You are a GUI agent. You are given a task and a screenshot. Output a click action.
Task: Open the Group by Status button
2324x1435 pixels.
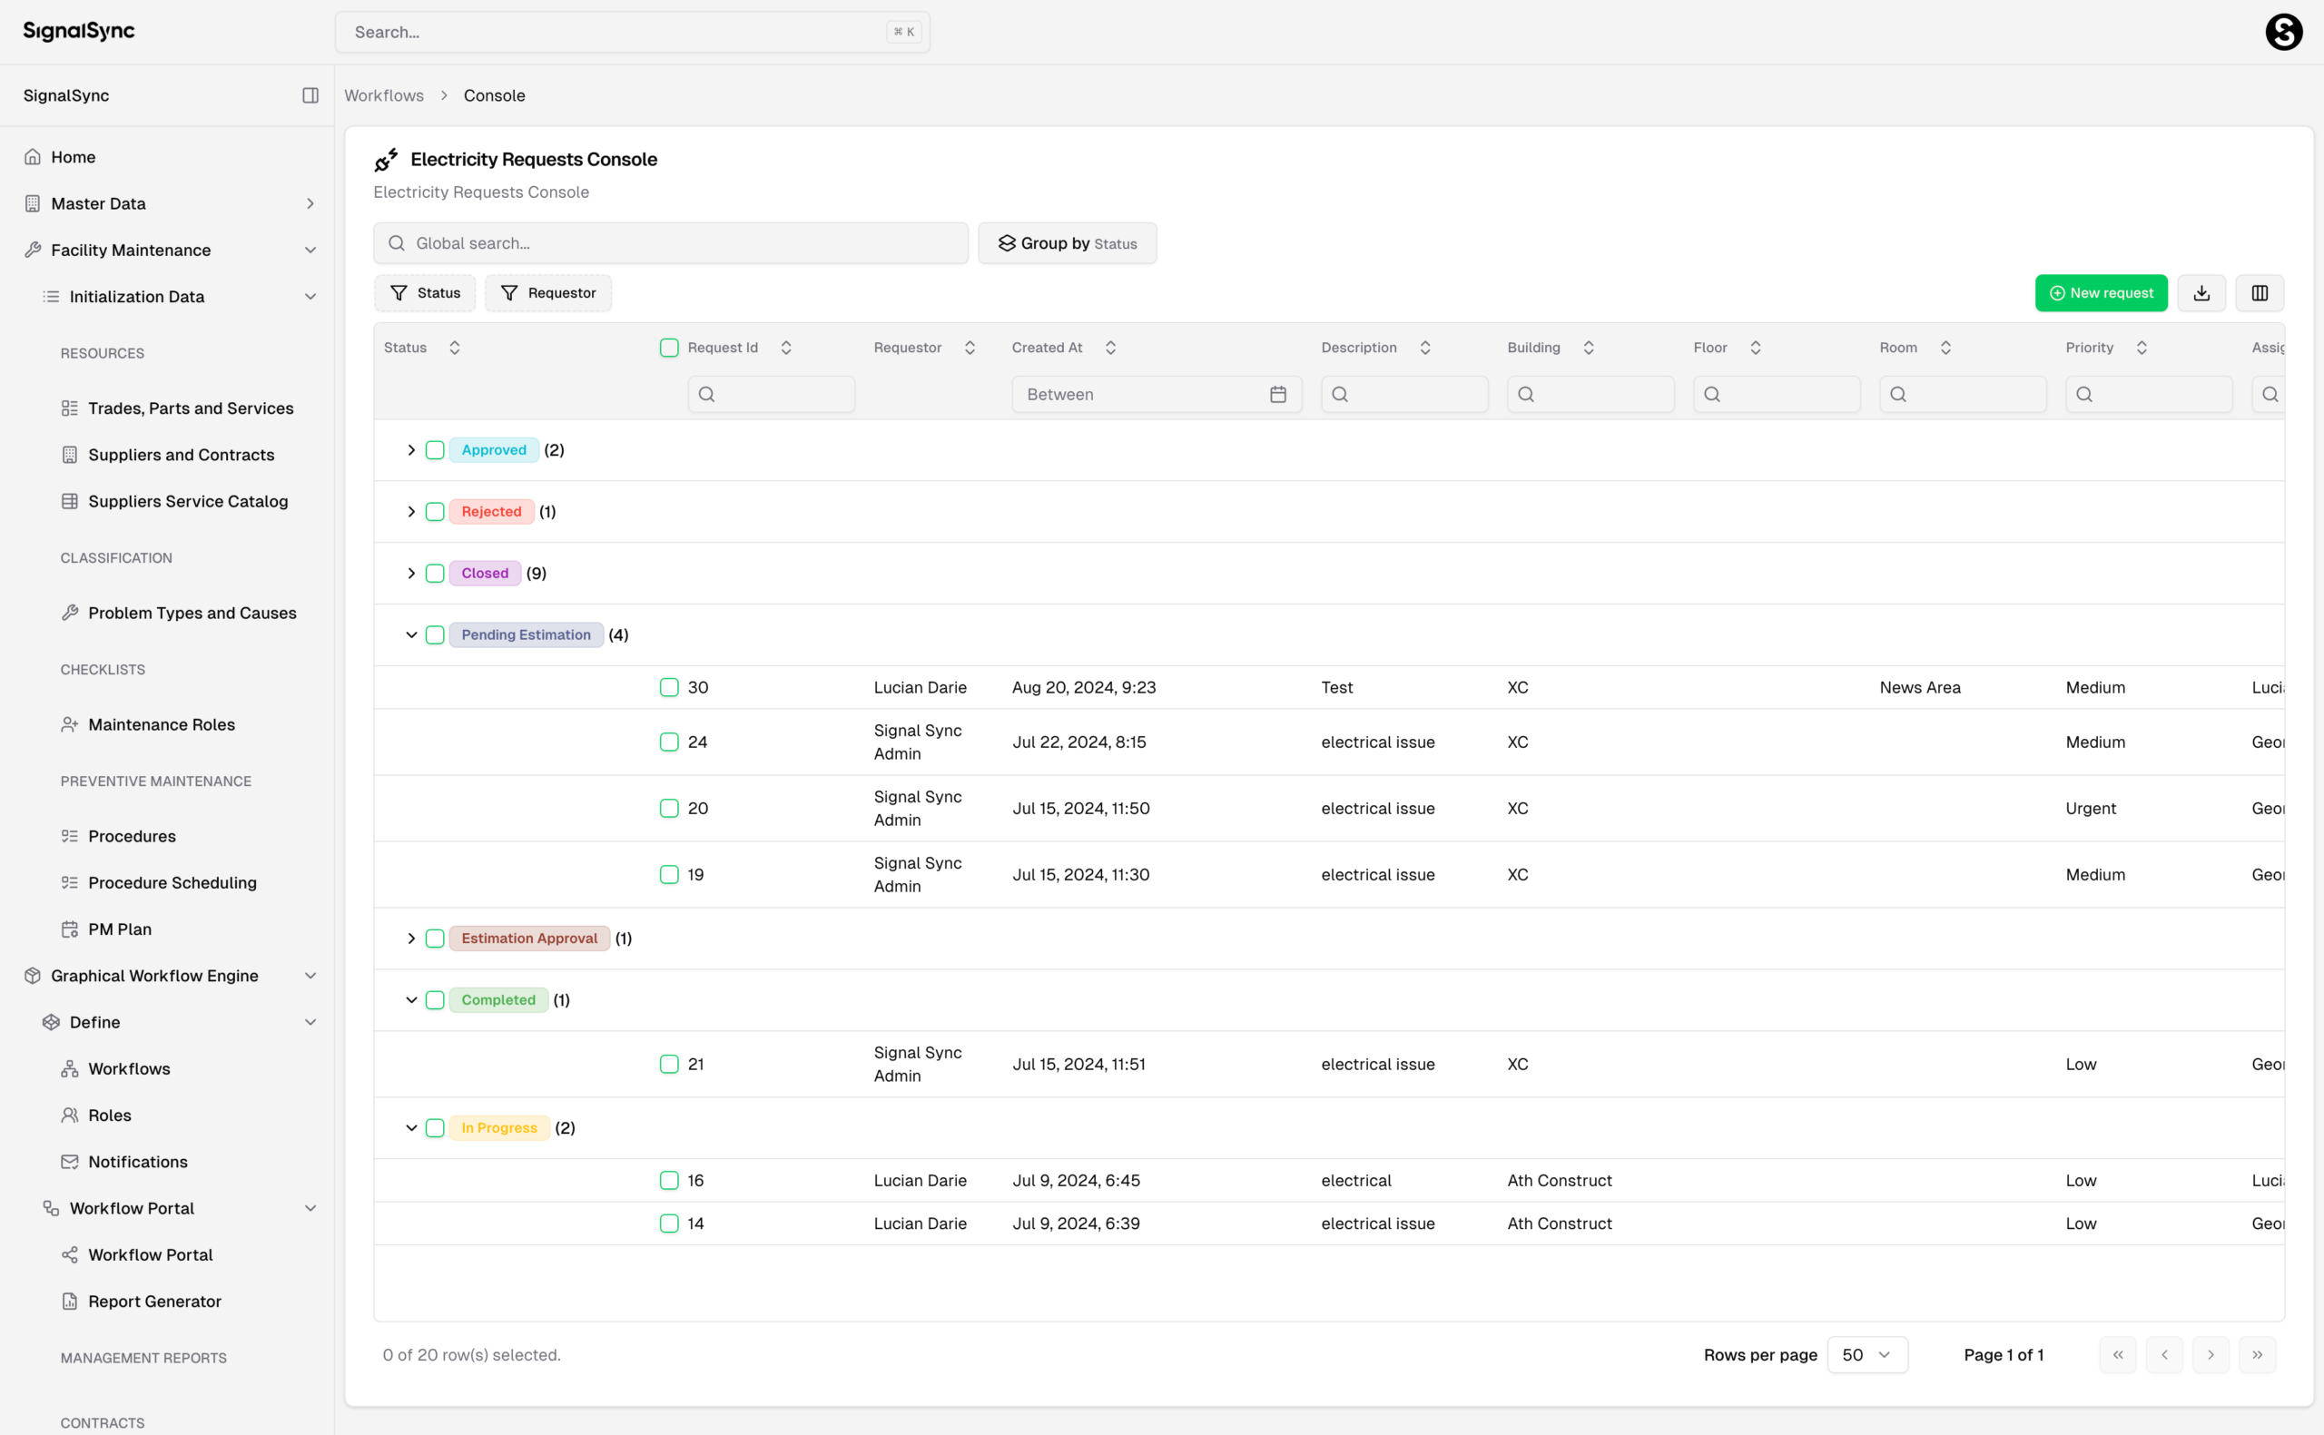pyautogui.click(x=1067, y=244)
